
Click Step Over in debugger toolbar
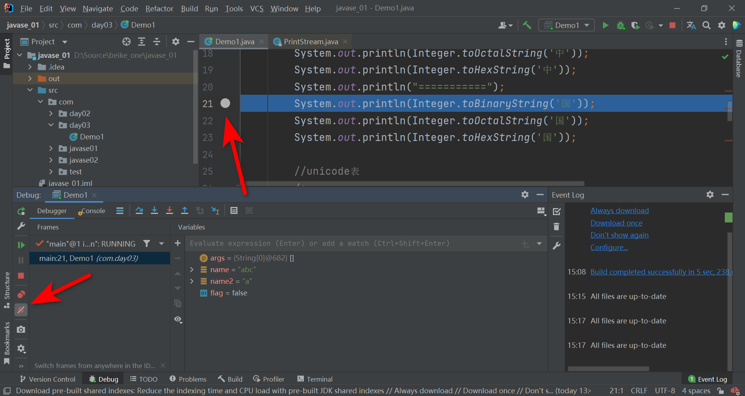[x=139, y=210]
